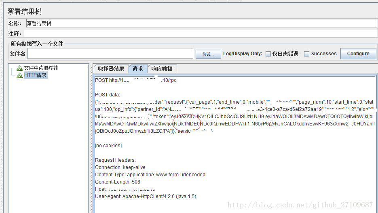378x213 pixels.
Task: Click the 注释 comment field
Action: click(201, 33)
